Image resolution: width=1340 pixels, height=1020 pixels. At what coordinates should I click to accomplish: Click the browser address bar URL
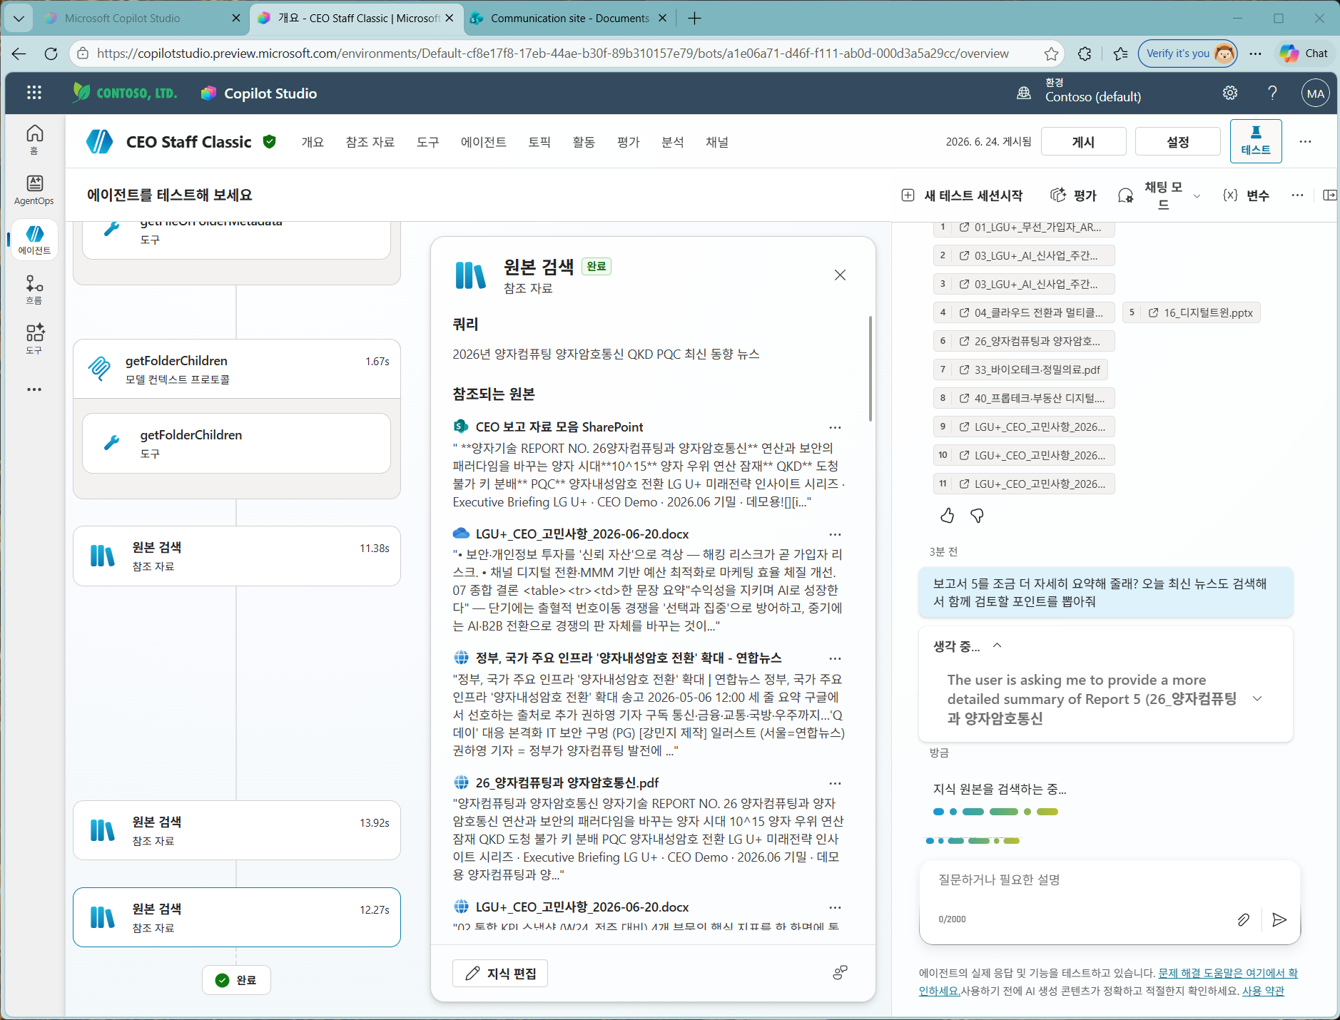[553, 53]
